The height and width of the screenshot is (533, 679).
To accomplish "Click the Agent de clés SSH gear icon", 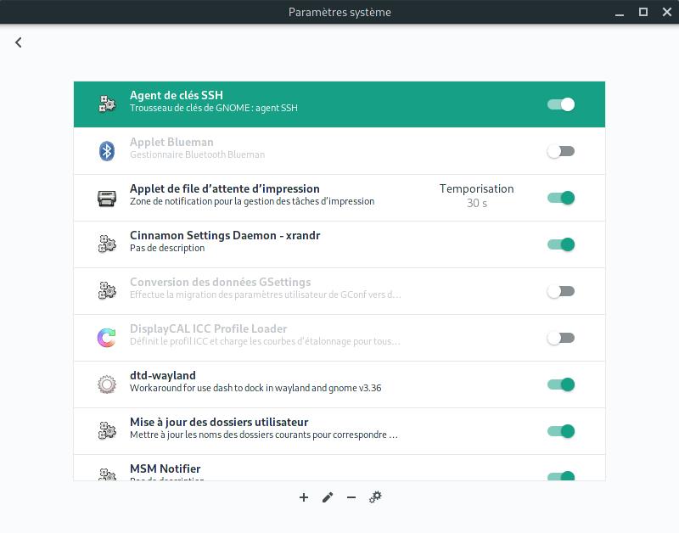I will [107, 104].
